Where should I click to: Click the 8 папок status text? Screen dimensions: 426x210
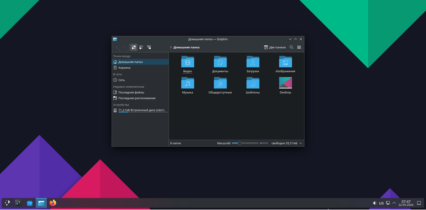pyautogui.click(x=176, y=143)
